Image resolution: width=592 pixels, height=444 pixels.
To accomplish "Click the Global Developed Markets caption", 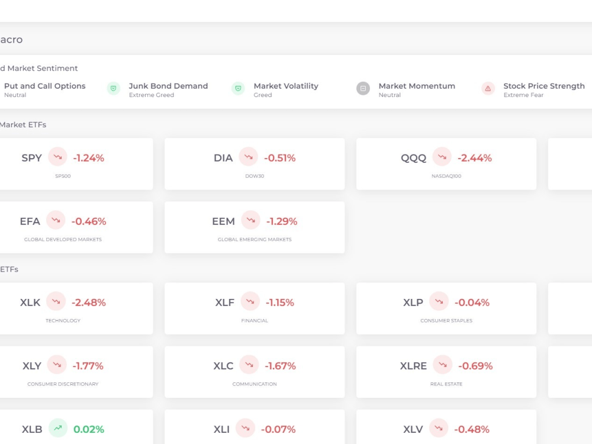I will pyautogui.click(x=63, y=239).
